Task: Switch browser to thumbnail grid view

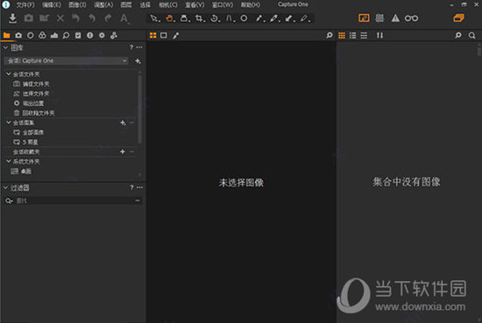Action: (342, 36)
